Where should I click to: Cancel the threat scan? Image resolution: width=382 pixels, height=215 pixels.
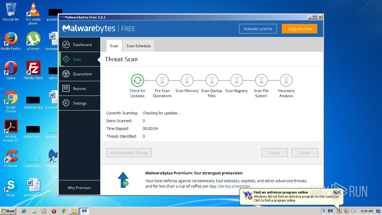[x=305, y=153]
